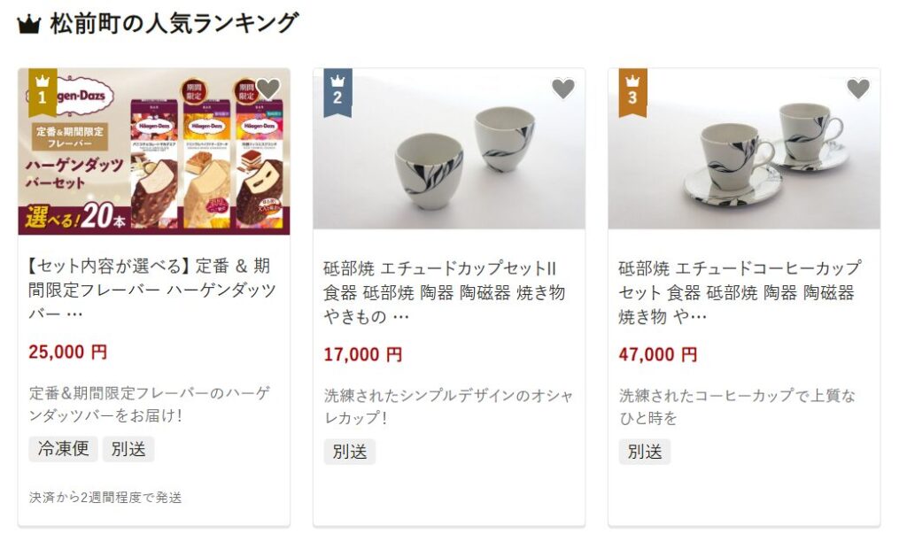The width and height of the screenshot is (907, 542).
Task: Click the 別送 tag on Häagen-Dazs card
Action: tap(128, 449)
